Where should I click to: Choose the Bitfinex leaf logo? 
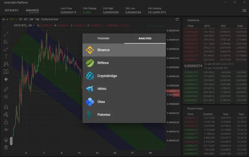pyautogui.click(x=90, y=63)
